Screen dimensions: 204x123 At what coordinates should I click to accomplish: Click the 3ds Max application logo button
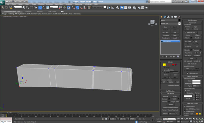click(2, 2)
